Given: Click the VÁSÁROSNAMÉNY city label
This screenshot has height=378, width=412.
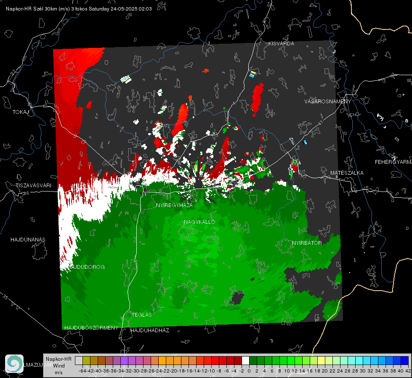Looking at the screenshot, I should [328, 102].
